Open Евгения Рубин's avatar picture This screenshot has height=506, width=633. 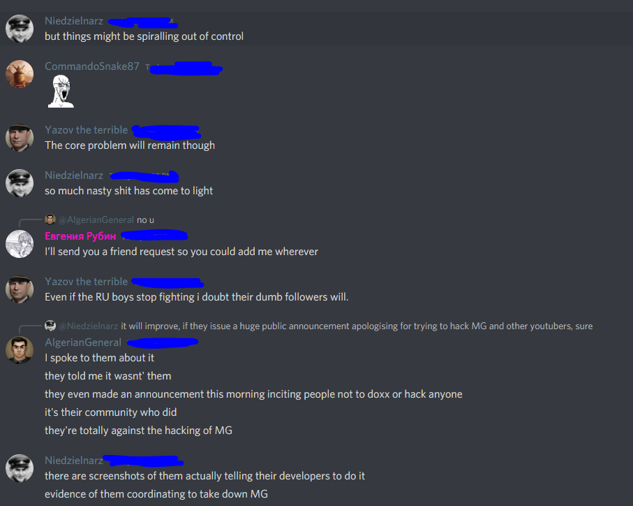tap(20, 244)
